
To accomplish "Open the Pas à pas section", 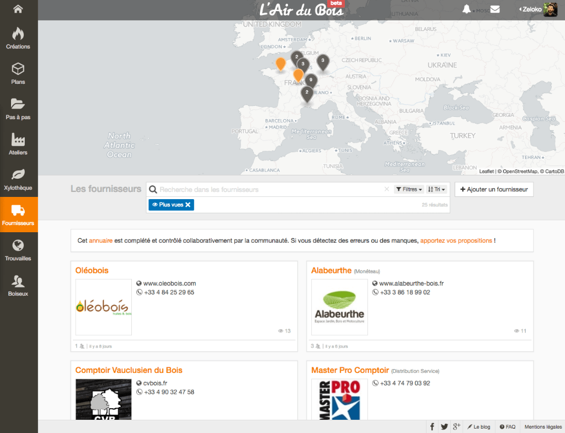I will tap(18, 109).
